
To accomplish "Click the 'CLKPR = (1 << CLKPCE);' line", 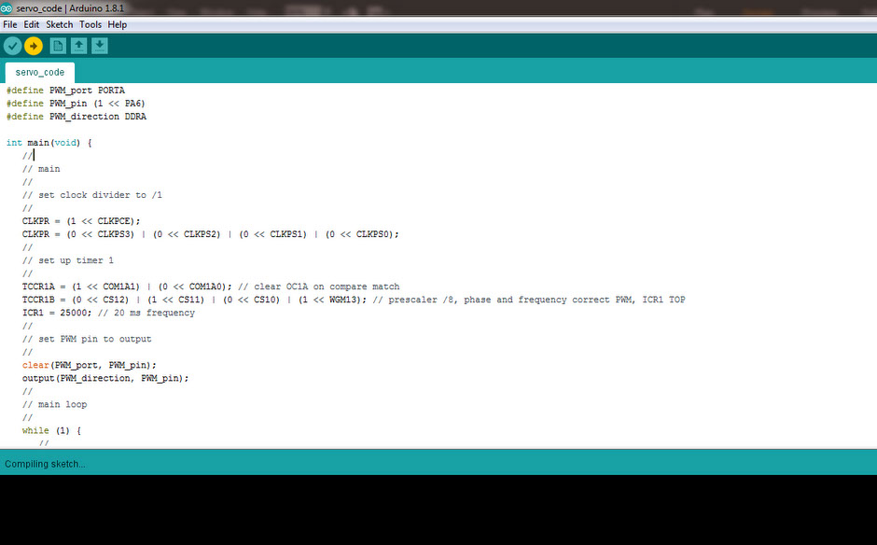I will click(81, 221).
